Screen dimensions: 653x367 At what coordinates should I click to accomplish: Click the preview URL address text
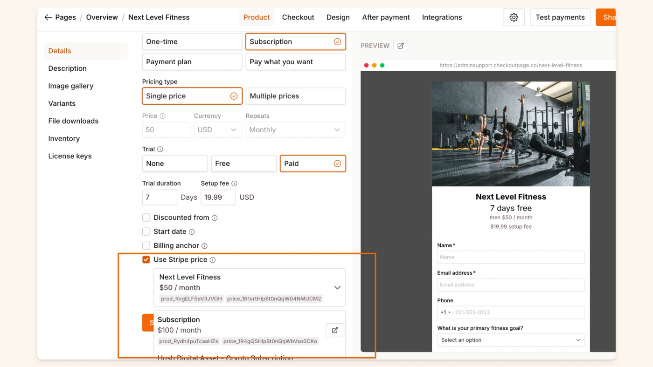point(511,65)
